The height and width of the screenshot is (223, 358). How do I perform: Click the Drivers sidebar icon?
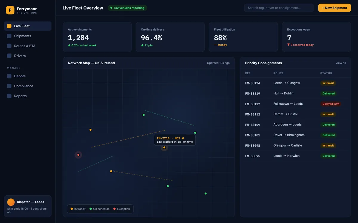coord(9,56)
